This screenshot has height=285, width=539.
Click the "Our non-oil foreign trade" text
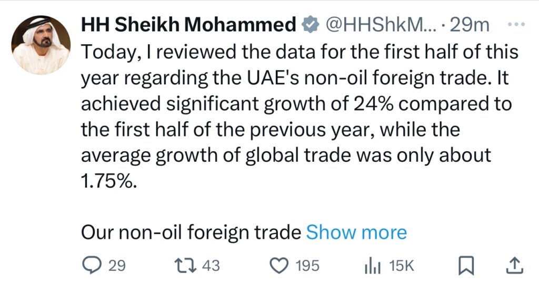coord(191,232)
